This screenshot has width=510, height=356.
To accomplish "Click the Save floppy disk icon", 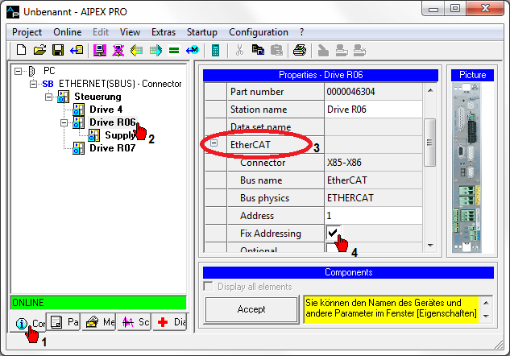I will click(58, 50).
